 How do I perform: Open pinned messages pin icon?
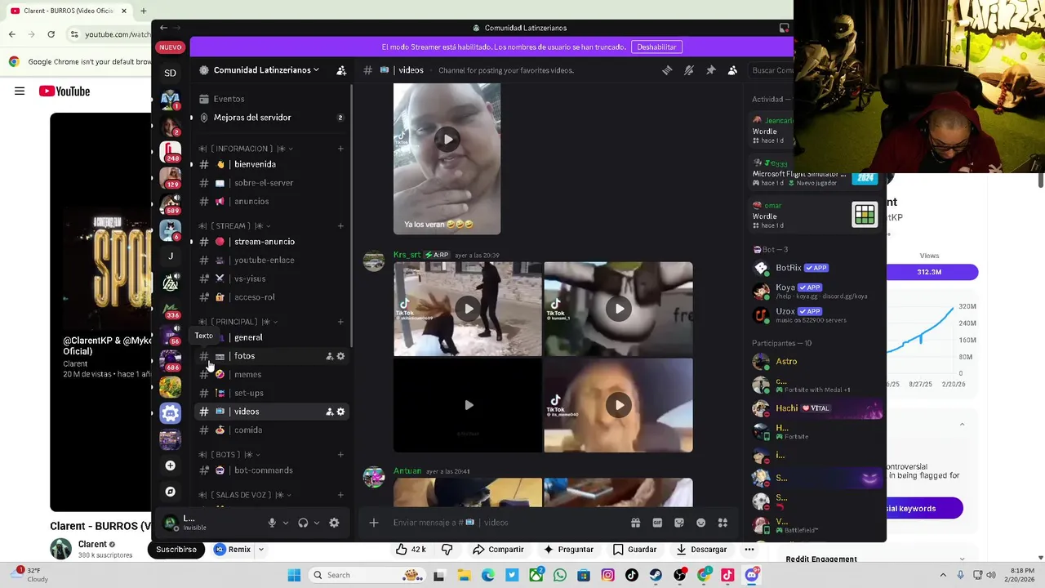711,70
